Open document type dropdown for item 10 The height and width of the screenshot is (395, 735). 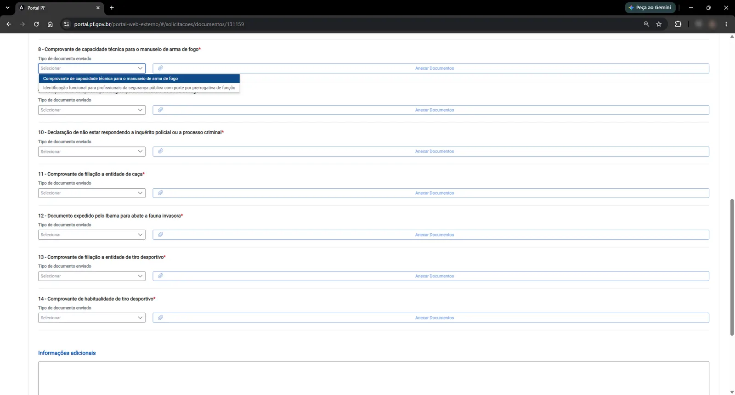[x=92, y=152]
